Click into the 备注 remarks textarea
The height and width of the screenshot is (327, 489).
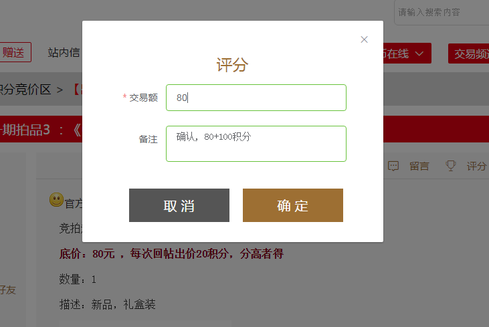256,144
